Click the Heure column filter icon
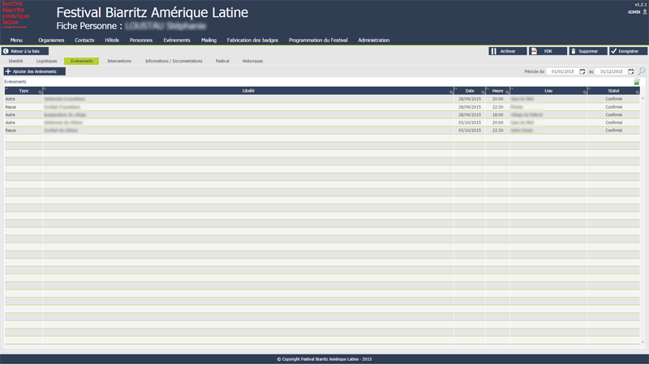This screenshot has width=649, height=365. (507, 92)
